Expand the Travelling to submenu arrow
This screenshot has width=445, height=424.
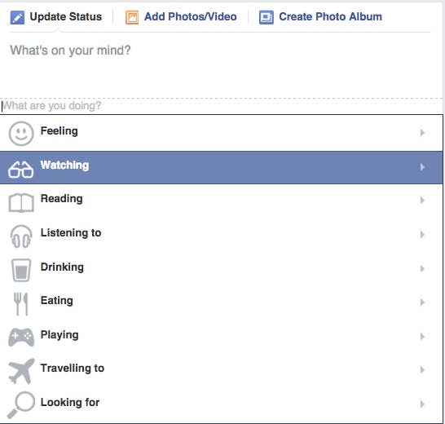[x=422, y=369]
